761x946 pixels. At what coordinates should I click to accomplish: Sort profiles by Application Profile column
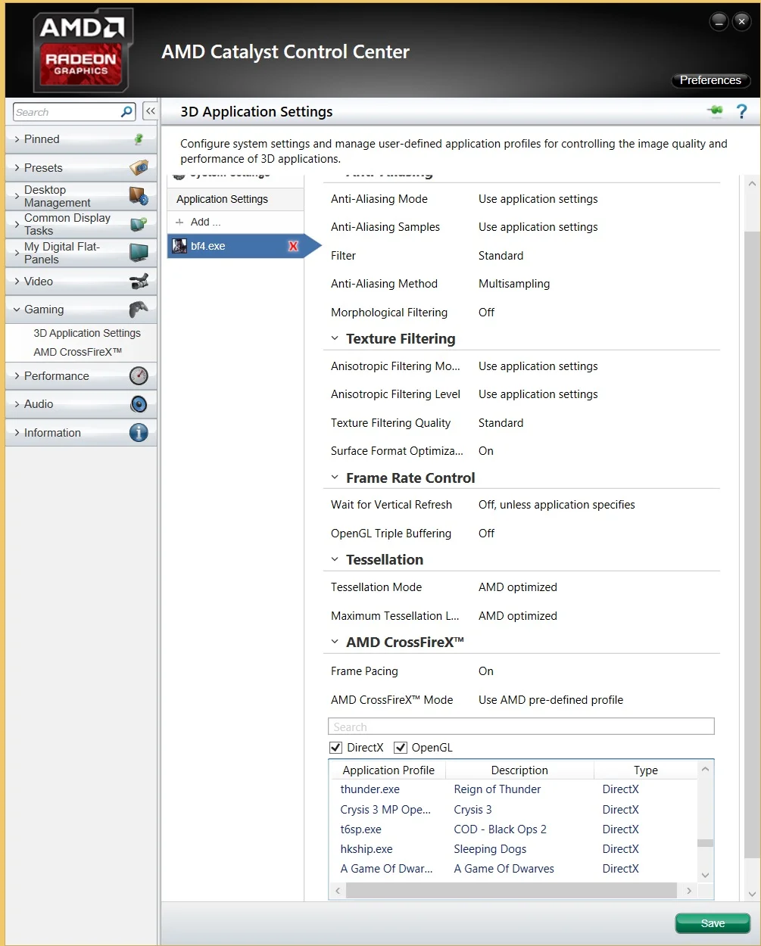coord(388,770)
